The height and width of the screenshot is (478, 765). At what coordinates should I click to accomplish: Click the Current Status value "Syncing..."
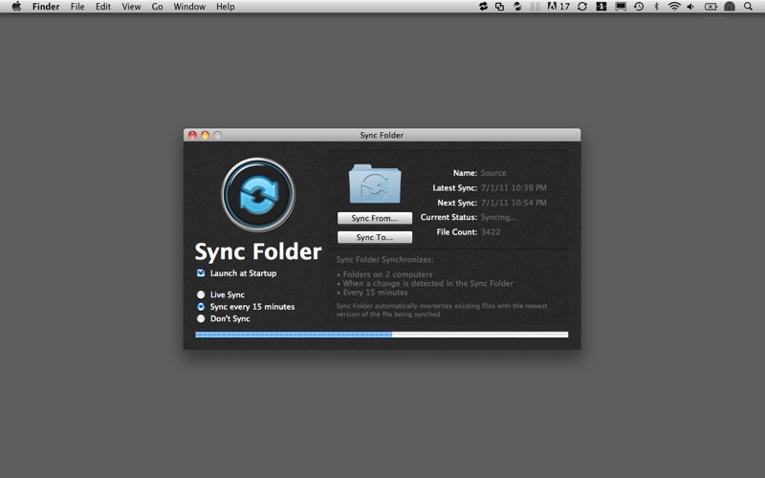tap(498, 218)
